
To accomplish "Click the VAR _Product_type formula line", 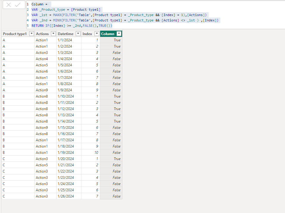I will coord(66,10).
